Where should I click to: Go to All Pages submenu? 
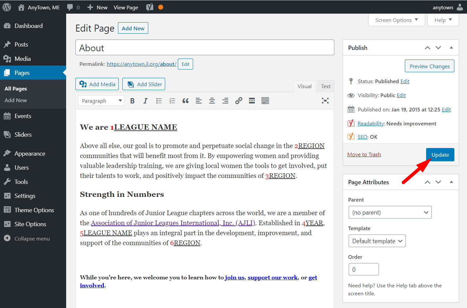(x=16, y=89)
